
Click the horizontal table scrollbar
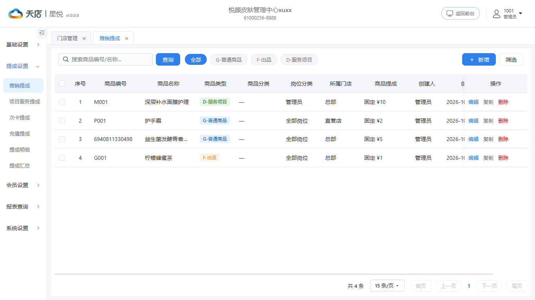pyautogui.click(x=274, y=274)
